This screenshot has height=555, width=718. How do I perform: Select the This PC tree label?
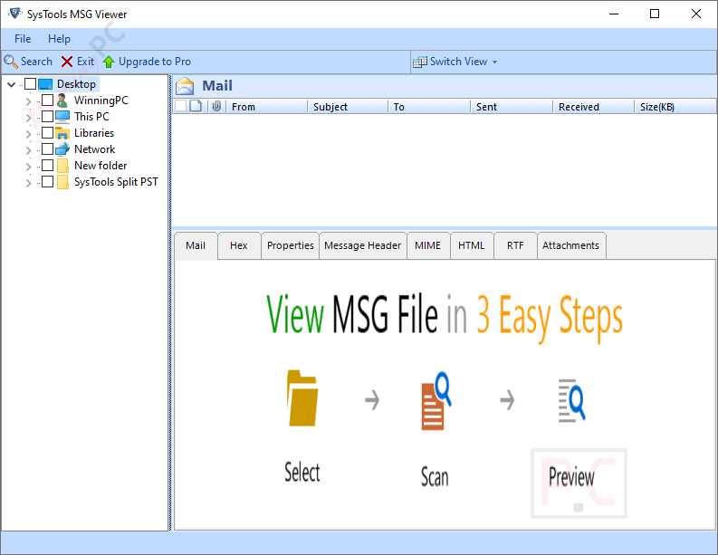[x=91, y=117]
